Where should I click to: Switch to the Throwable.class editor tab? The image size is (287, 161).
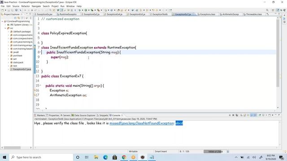pos(253,14)
